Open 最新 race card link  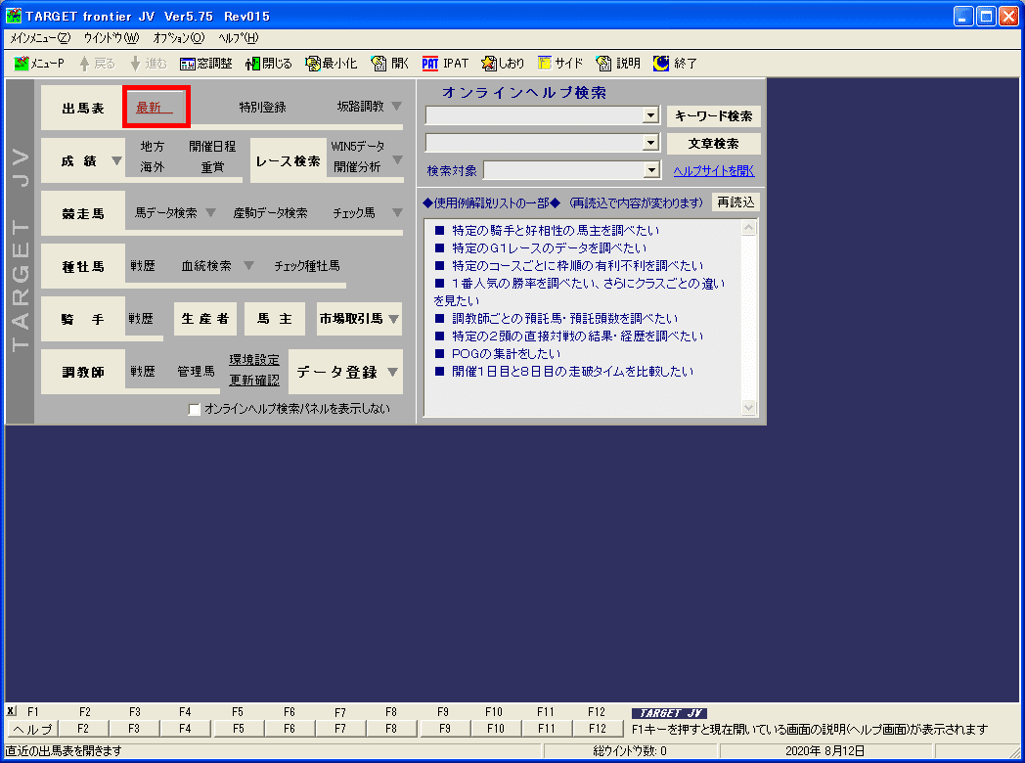155,108
